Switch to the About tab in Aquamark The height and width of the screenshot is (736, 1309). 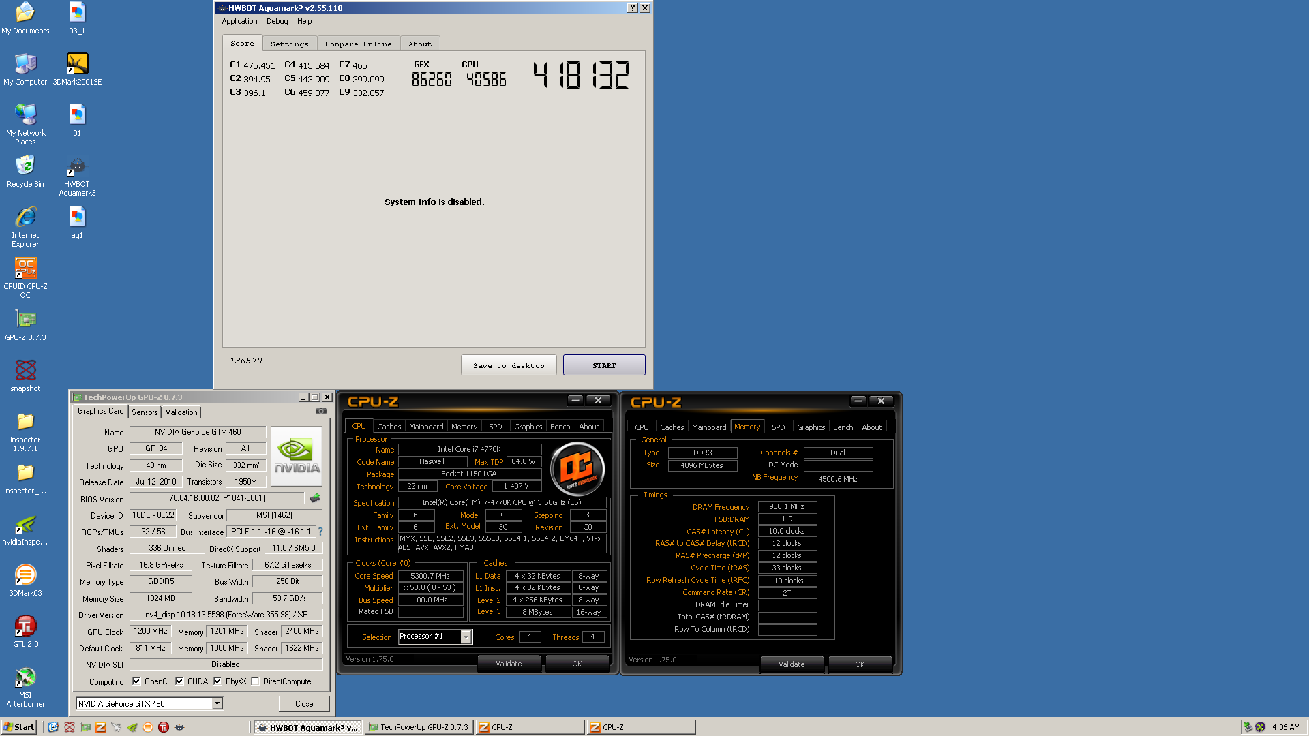point(420,44)
